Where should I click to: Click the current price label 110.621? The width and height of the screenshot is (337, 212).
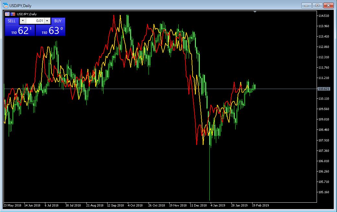click(323, 89)
